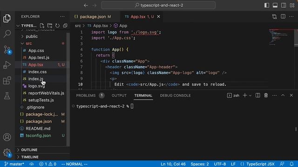
Task: Open the Search view in activity bar
Action: (7, 34)
